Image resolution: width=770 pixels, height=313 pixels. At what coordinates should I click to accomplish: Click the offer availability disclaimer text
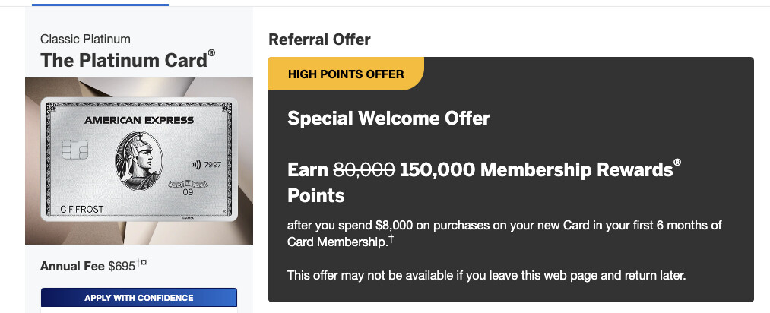486,275
